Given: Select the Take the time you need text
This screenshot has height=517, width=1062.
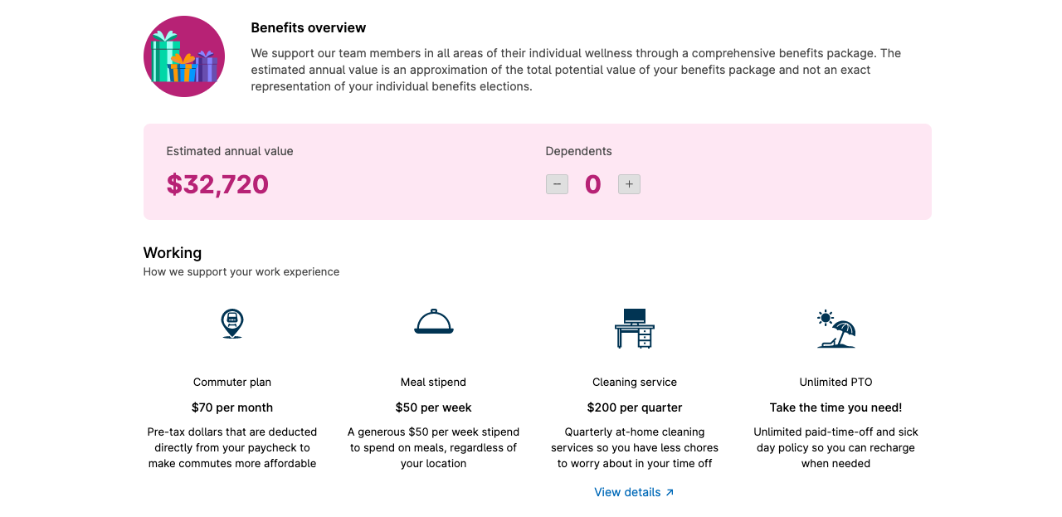Looking at the screenshot, I should (x=836, y=407).
